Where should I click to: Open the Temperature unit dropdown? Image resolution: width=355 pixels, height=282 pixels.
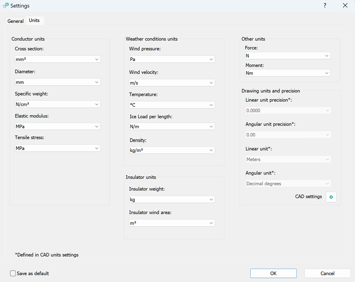(x=172, y=105)
